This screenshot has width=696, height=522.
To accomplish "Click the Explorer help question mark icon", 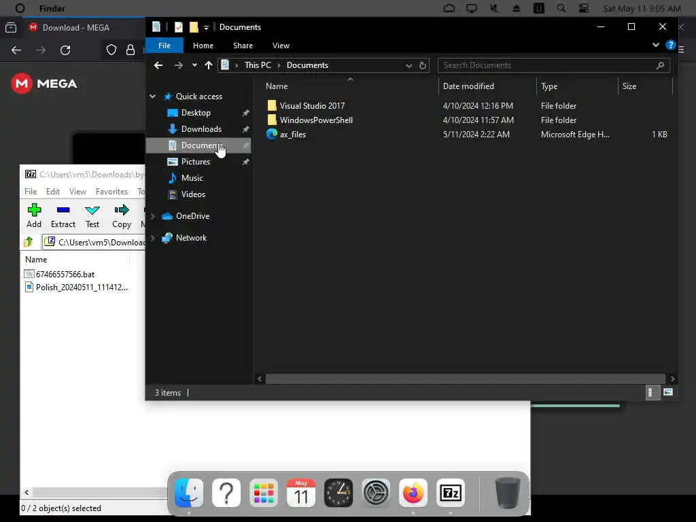I will tap(670, 45).
